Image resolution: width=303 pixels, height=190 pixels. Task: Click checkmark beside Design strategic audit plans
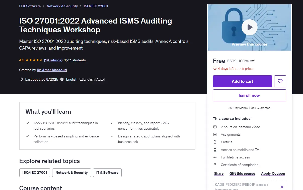[112, 136]
